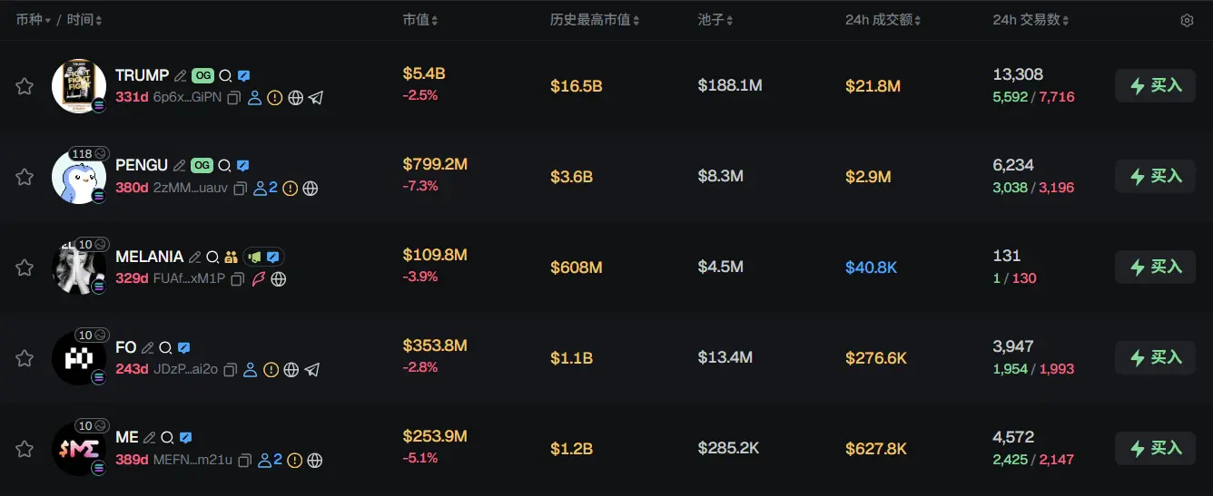1213x496 pixels.
Task: Click the search icon beside PENGU
Action: (x=225, y=166)
